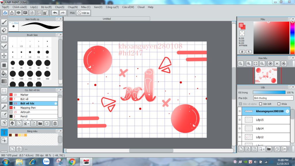Screen dimensions: 295x166
Task: Add layer folder in Layer panel
Action: coord(269,149)
